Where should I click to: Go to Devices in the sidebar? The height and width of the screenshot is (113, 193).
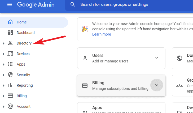pos(23,54)
